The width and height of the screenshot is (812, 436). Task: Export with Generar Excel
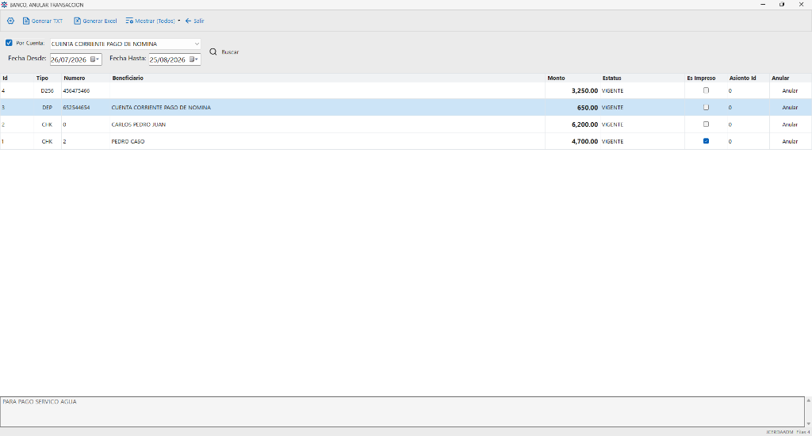[95, 21]
